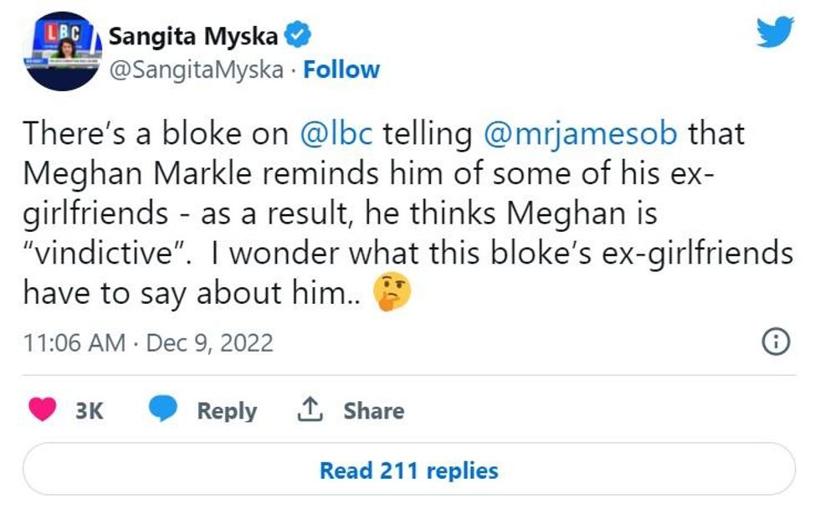820x509 pixels.
Task: Open the @SangitaMyska handle link
Action: click(197, 69)
